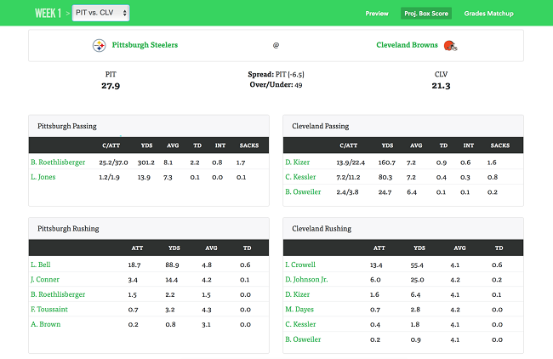Click the Cleveland Rushing section title
Screen dimensions: 553x359
pyautogui.click(x=322, y=229)
